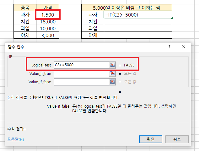
Task: Close the 함수 인수 dialog
Action: 184,47
